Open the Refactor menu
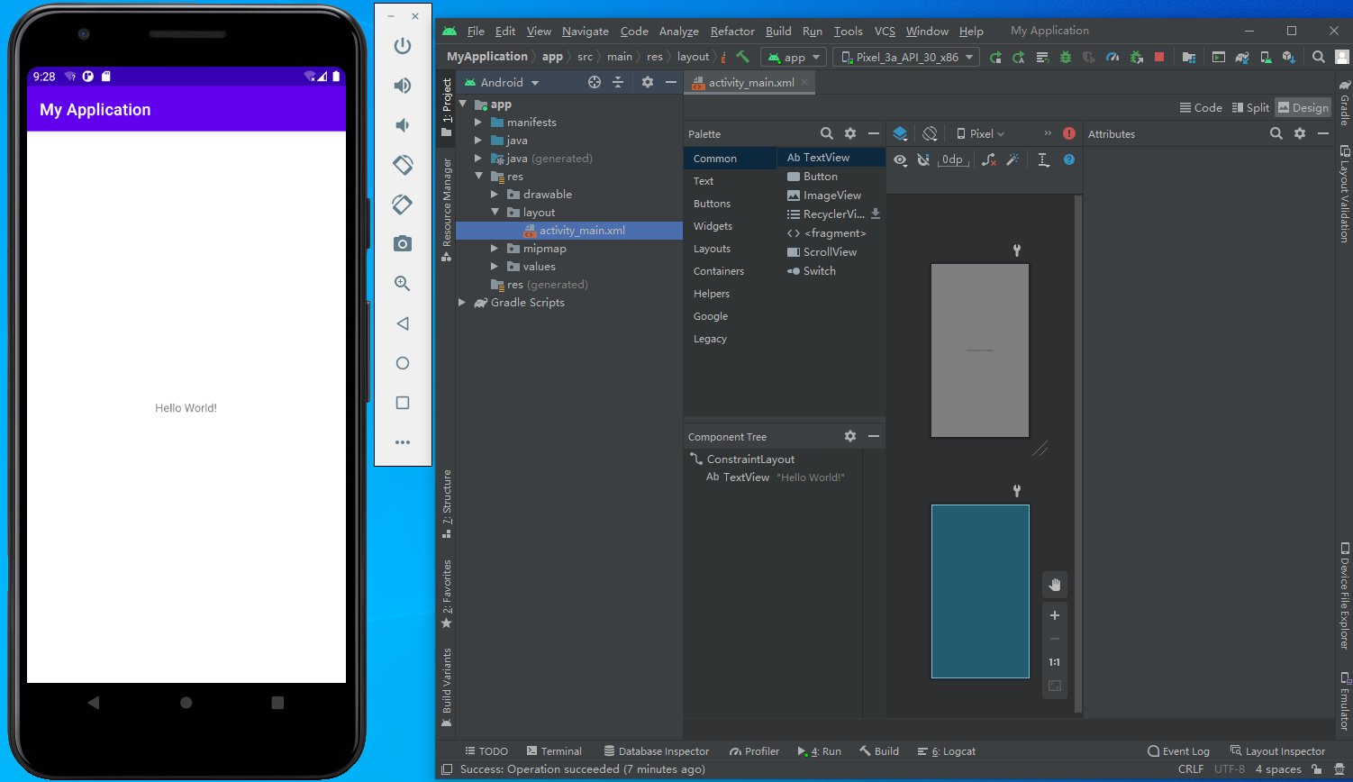 [x=732, y=31]
